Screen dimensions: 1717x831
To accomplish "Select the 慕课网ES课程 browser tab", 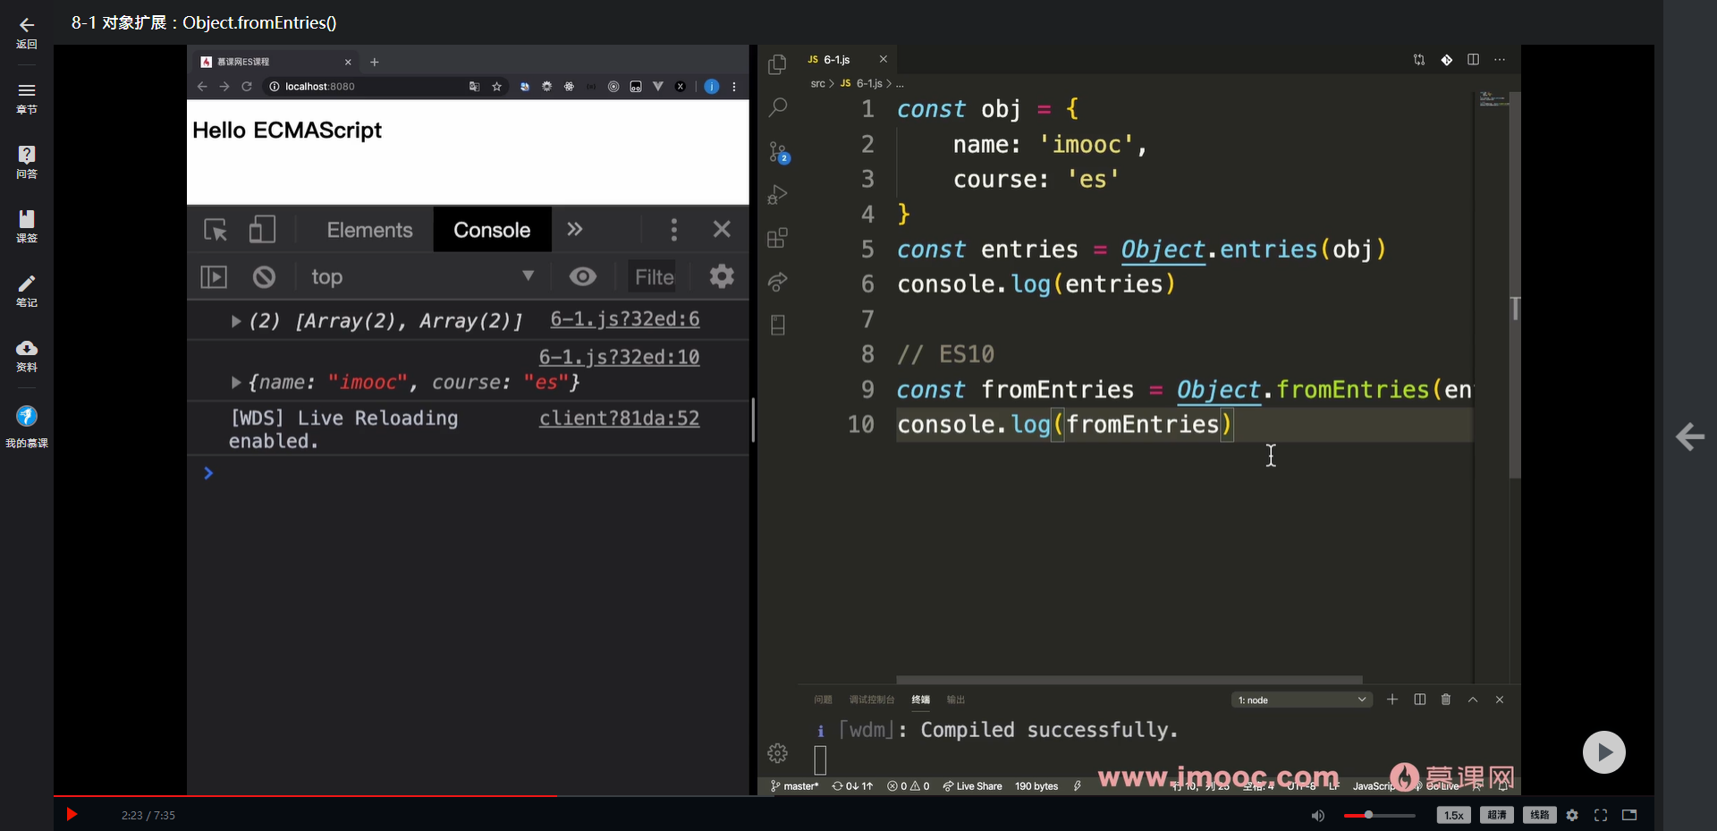I will pyautogui.click(x=276, y=62).
